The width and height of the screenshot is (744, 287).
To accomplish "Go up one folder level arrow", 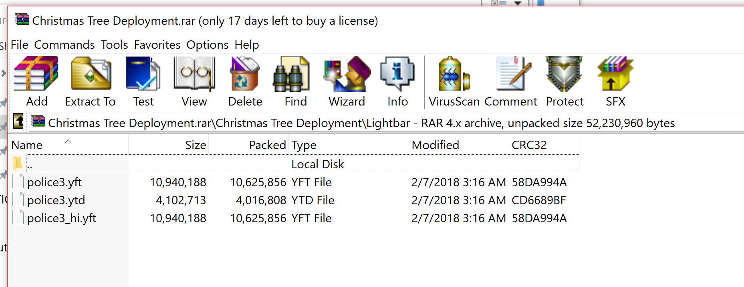I will [x=18, y=121].
